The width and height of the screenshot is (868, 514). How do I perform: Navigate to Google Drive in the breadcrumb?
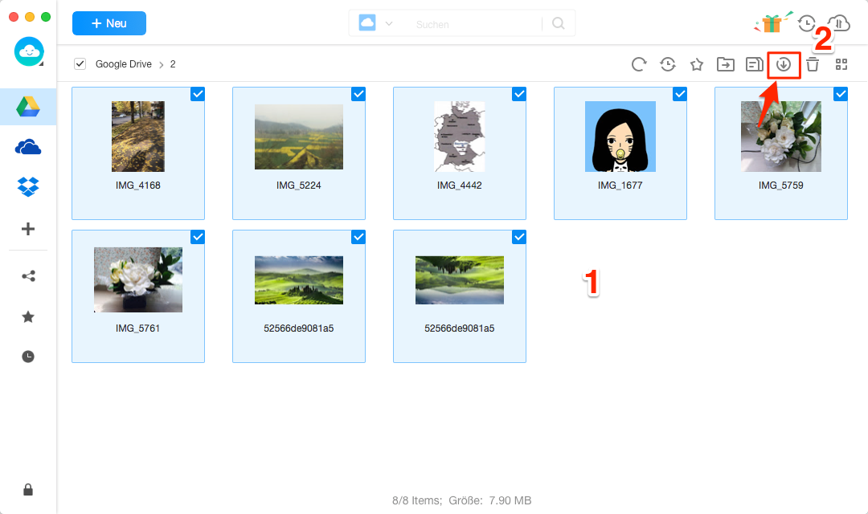(x=123, y=63)
